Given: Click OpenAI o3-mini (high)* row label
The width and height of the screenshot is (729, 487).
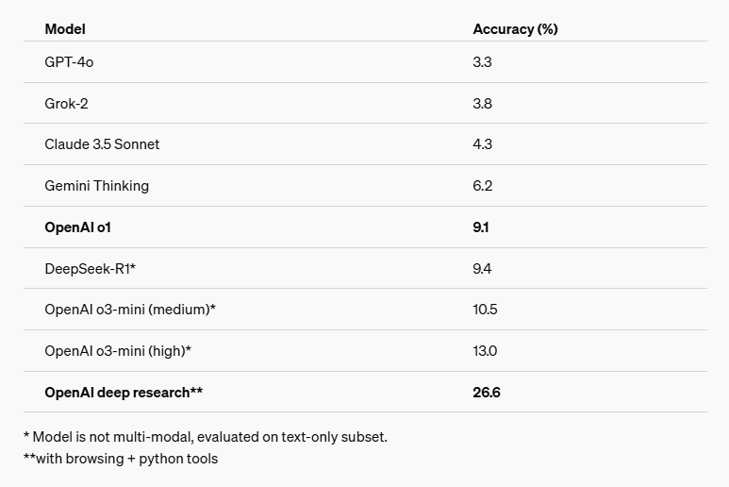Looking at the screenshot, I should pyautogui.click(x=118, y=351).
